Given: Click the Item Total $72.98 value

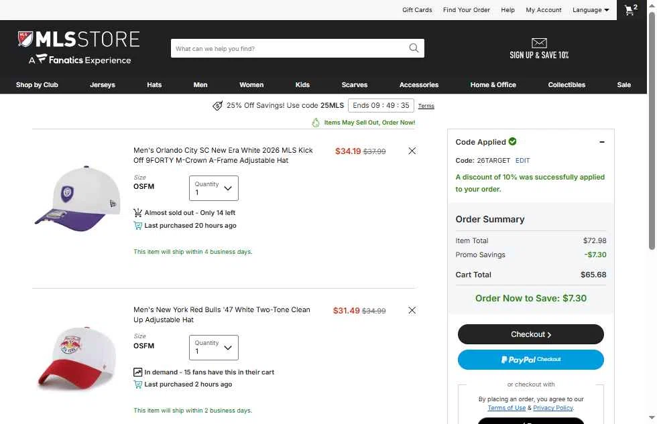Looking at the screenshot, I should click(595, 240).
